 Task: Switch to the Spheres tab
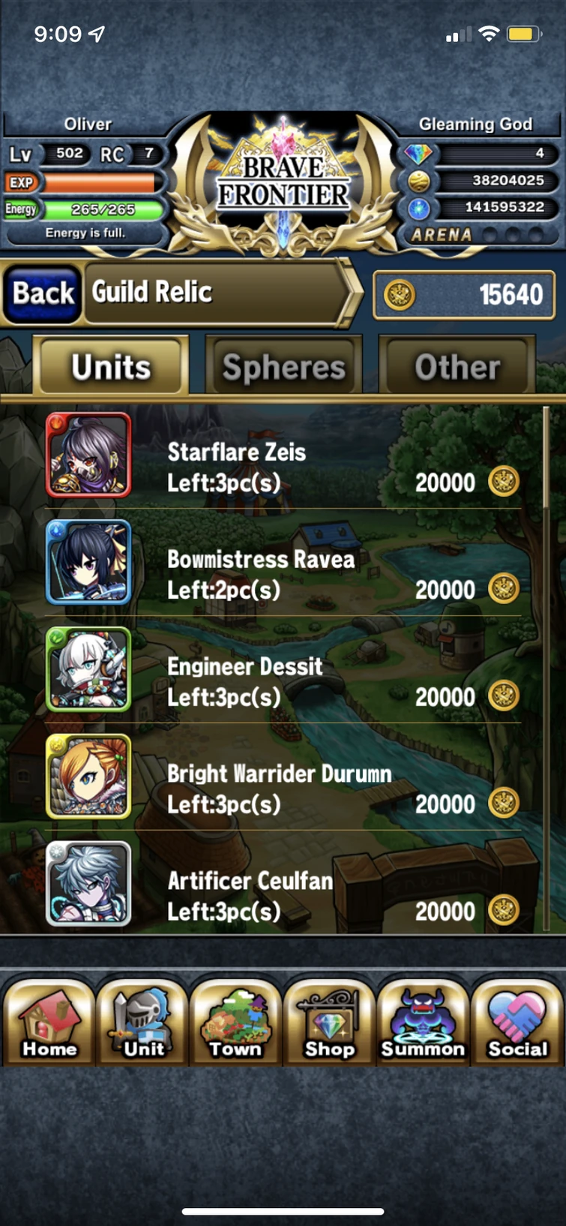[283, 366]
